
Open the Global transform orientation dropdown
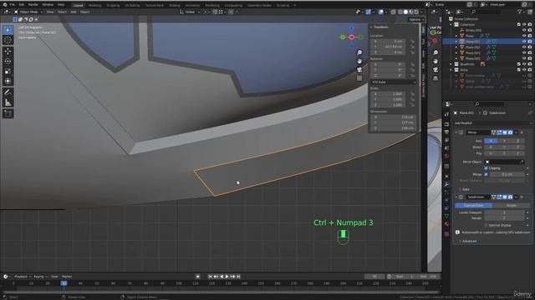tap(190, 12)
